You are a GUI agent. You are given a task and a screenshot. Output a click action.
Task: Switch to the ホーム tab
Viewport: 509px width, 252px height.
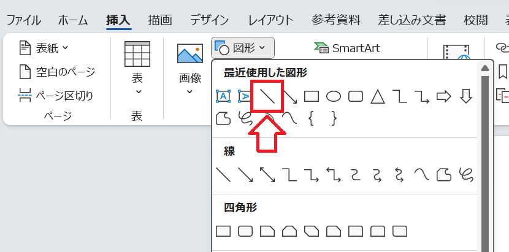73,20
